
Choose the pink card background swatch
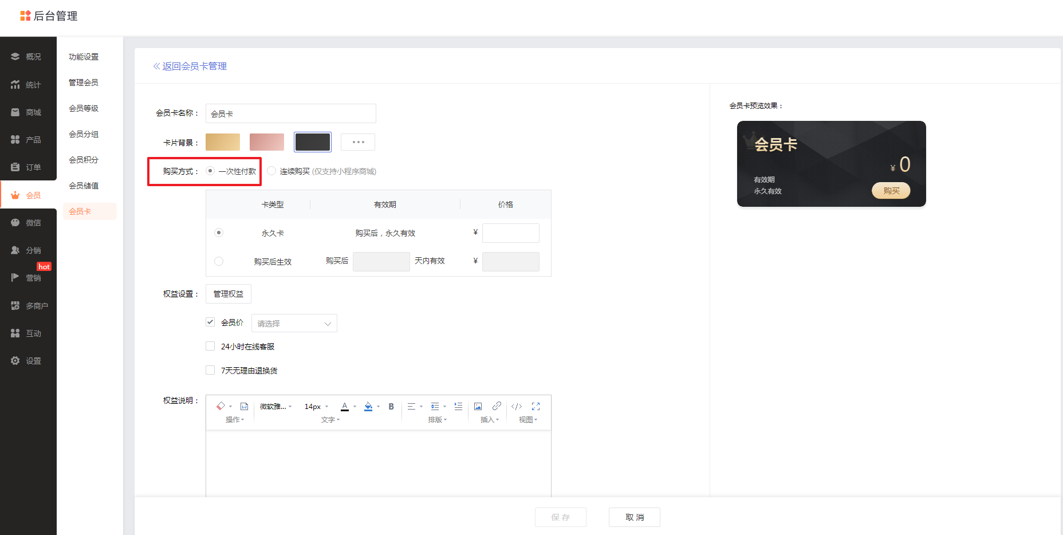tap(267, 142)
